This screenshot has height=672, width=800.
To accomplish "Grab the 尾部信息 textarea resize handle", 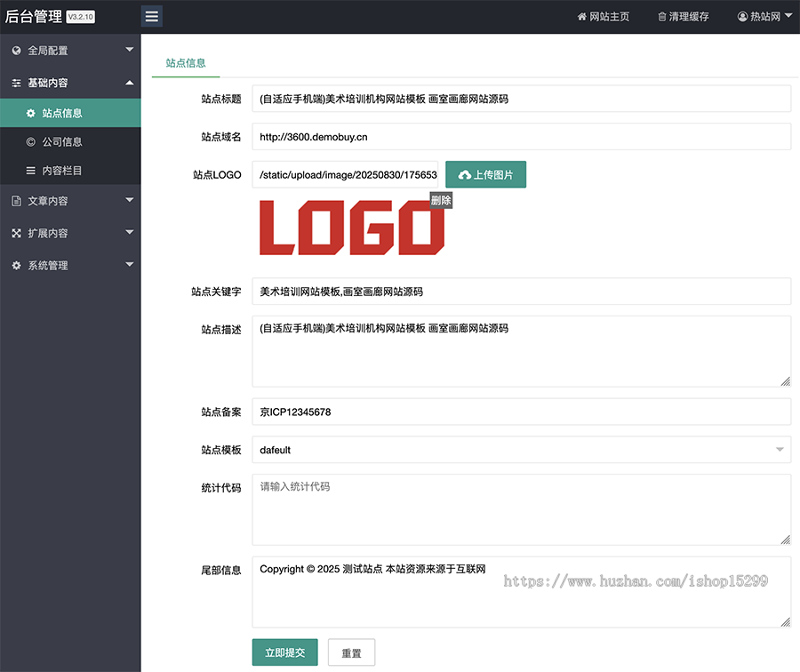I will pyautogui.click(x=786, y=622).
